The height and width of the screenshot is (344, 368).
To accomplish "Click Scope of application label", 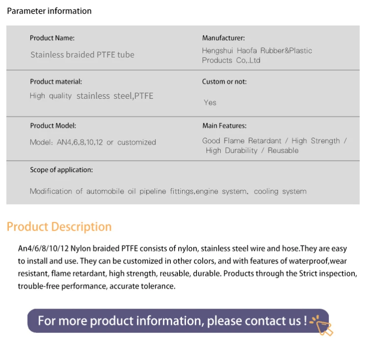I will (61, 170).
